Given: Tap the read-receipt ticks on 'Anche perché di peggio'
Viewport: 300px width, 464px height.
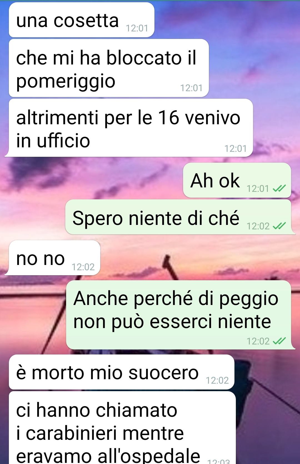Looking at the screenshot, I should click(279, 341).
